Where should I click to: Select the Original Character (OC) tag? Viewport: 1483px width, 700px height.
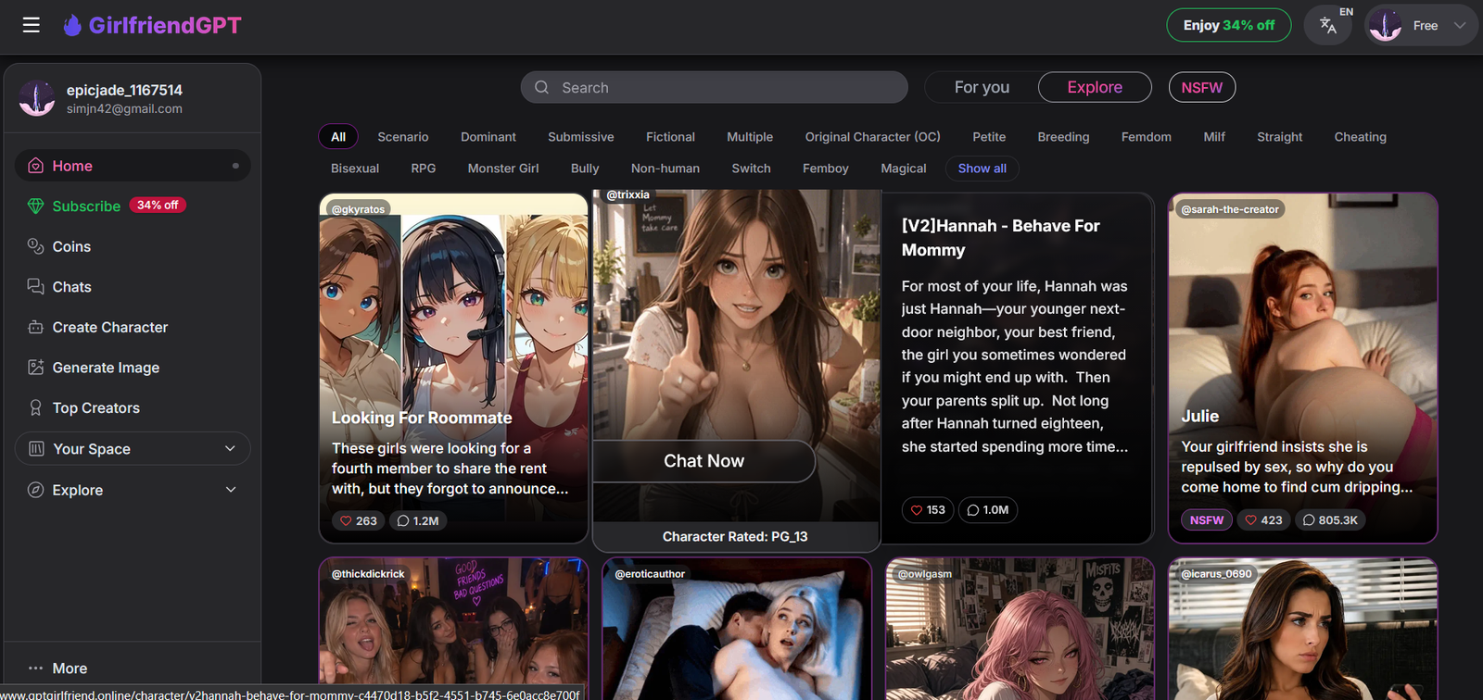873,137
